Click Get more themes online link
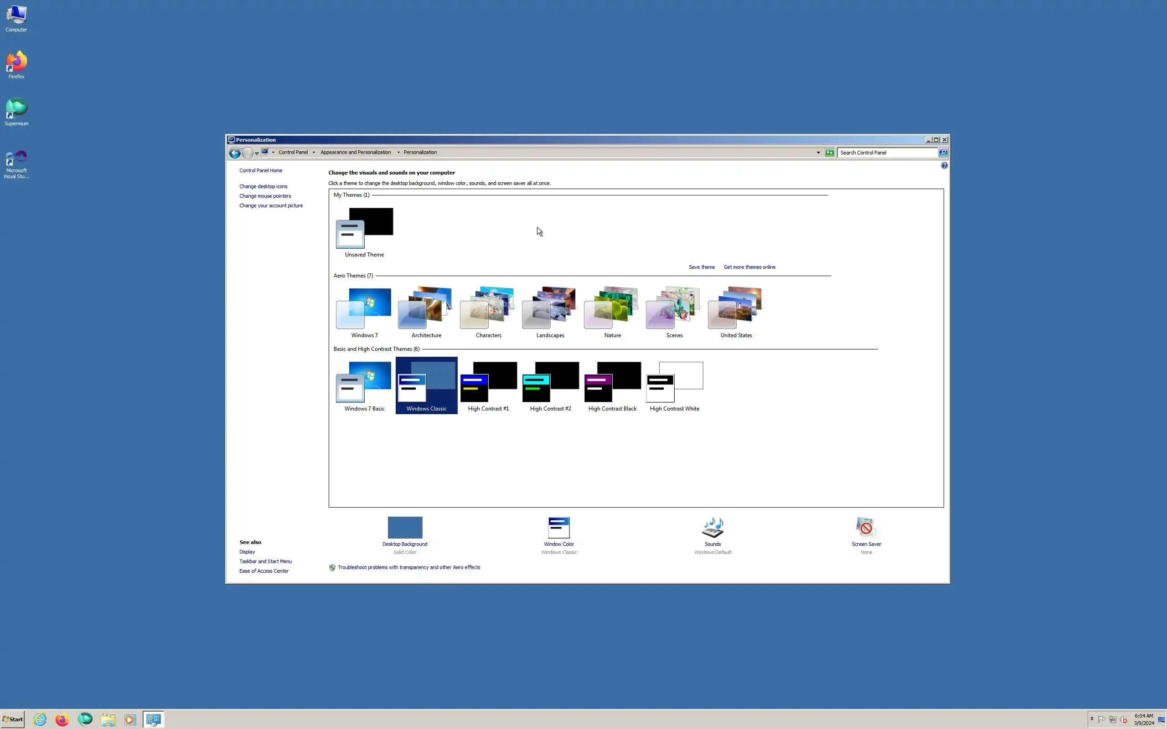Image resolution: width=1167 pixels, height=729 pixels. pyautogui.click(x=749, y=267)
